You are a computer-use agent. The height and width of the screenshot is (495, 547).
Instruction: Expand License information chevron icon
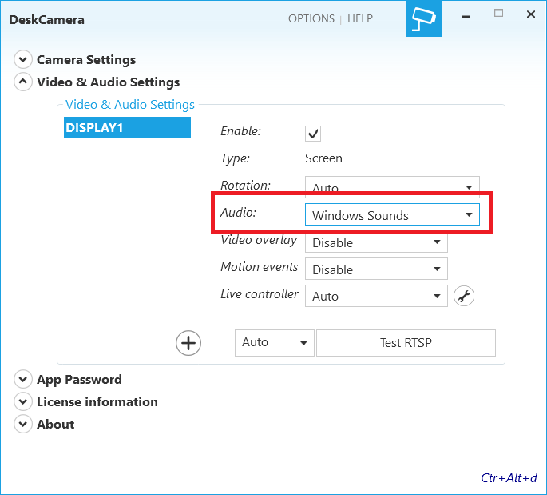click(x=23, y=402)
